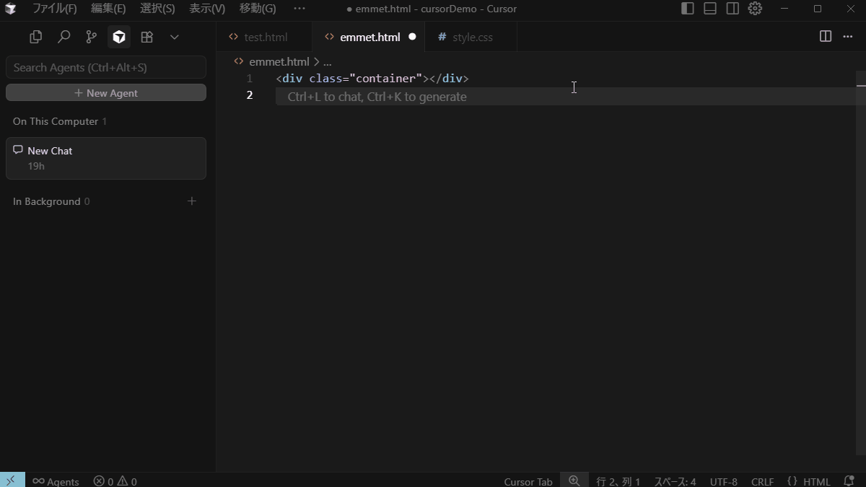Show hidden menus via ellipsis
866x487 pixels.
[299, 9]
